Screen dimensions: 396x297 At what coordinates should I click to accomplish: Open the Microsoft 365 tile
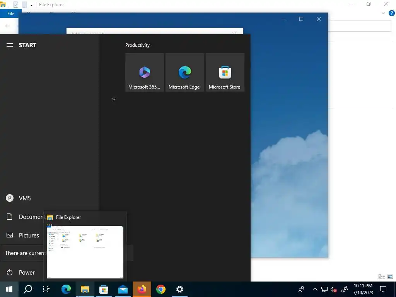tap(145, 72)
